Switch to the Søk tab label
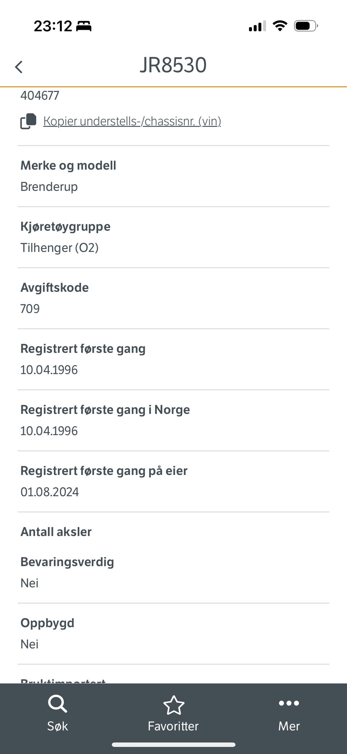The width and height of the screenshot is (347, 754). point(57,726)
